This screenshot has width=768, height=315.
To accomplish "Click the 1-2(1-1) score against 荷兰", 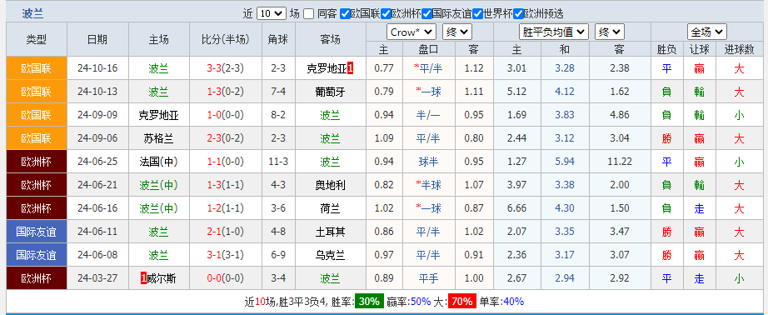I will (225, 208).
